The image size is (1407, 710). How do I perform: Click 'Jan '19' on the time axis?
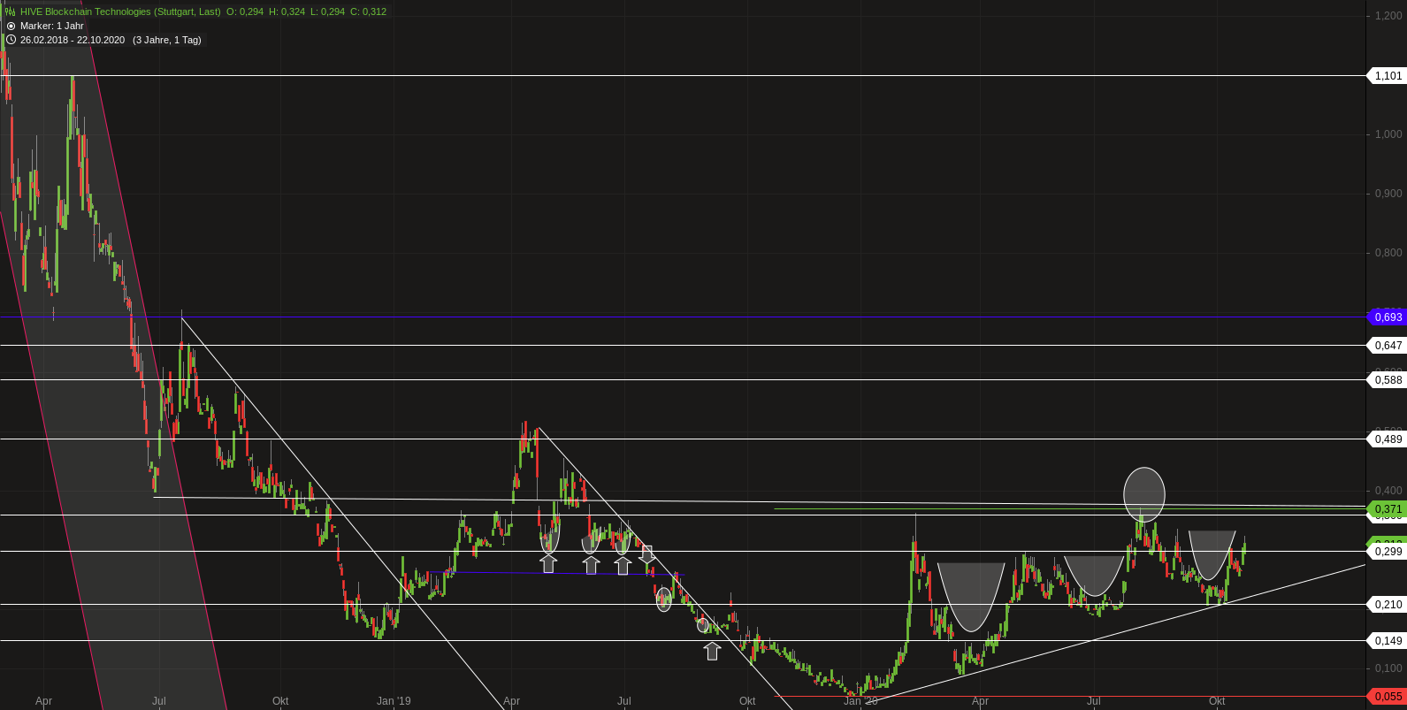coord(394,701)
